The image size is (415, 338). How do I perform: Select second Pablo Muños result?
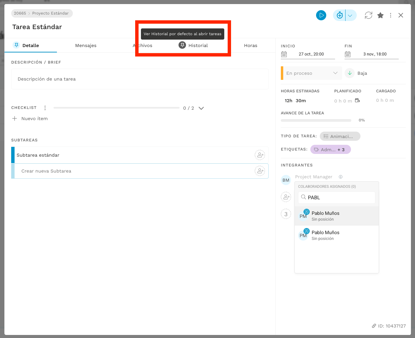[x=337, y=235]
